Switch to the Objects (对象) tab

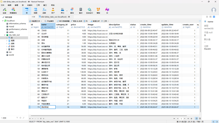coord(33,17)
